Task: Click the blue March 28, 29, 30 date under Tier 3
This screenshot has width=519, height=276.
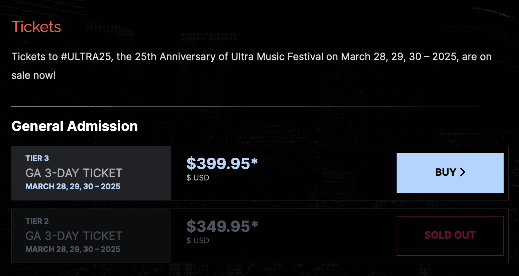Action: (73, 186)
